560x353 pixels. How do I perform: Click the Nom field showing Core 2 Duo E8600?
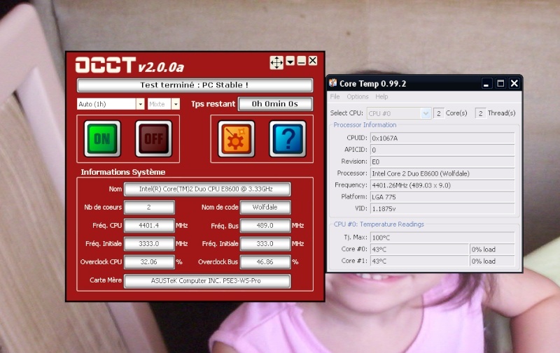click(207, 189)
